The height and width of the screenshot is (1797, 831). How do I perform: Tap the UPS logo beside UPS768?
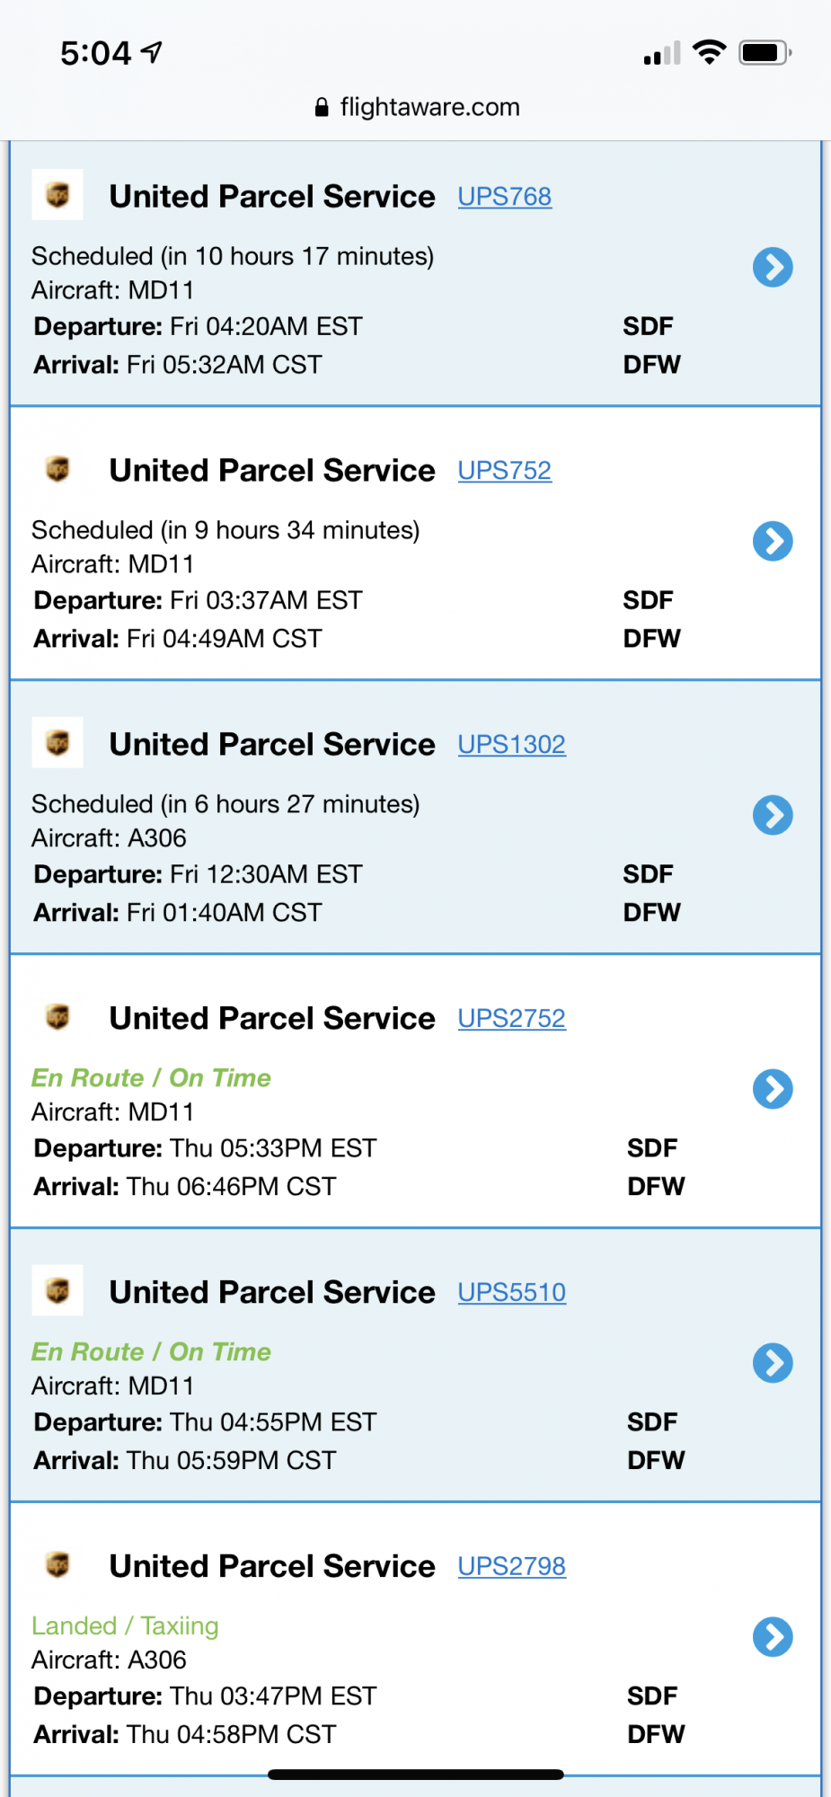(x=57, y=195)
